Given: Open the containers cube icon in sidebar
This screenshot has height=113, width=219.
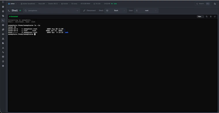Looking at the screenshot, I should point(3,11).
